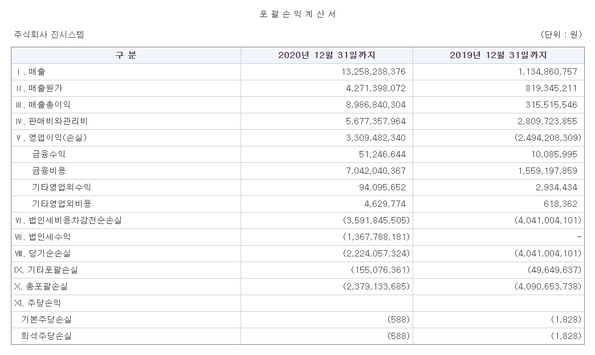Click the dash in 법인세수익 2019 cell
The width and height of the screenshot is (595, 355).
point(578,237)
